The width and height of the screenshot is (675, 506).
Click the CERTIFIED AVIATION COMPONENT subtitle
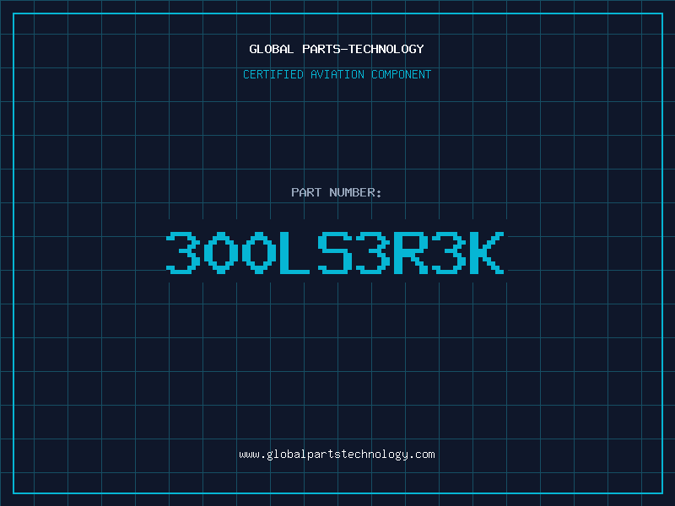coord(337,74)
